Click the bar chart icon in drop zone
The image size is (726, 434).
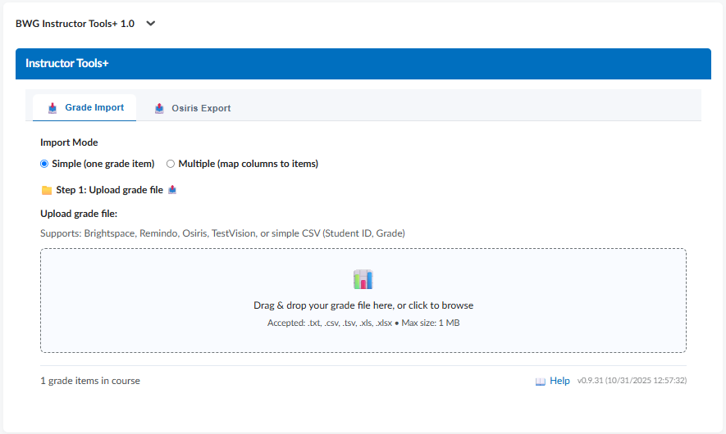click(x=363, y=279)
